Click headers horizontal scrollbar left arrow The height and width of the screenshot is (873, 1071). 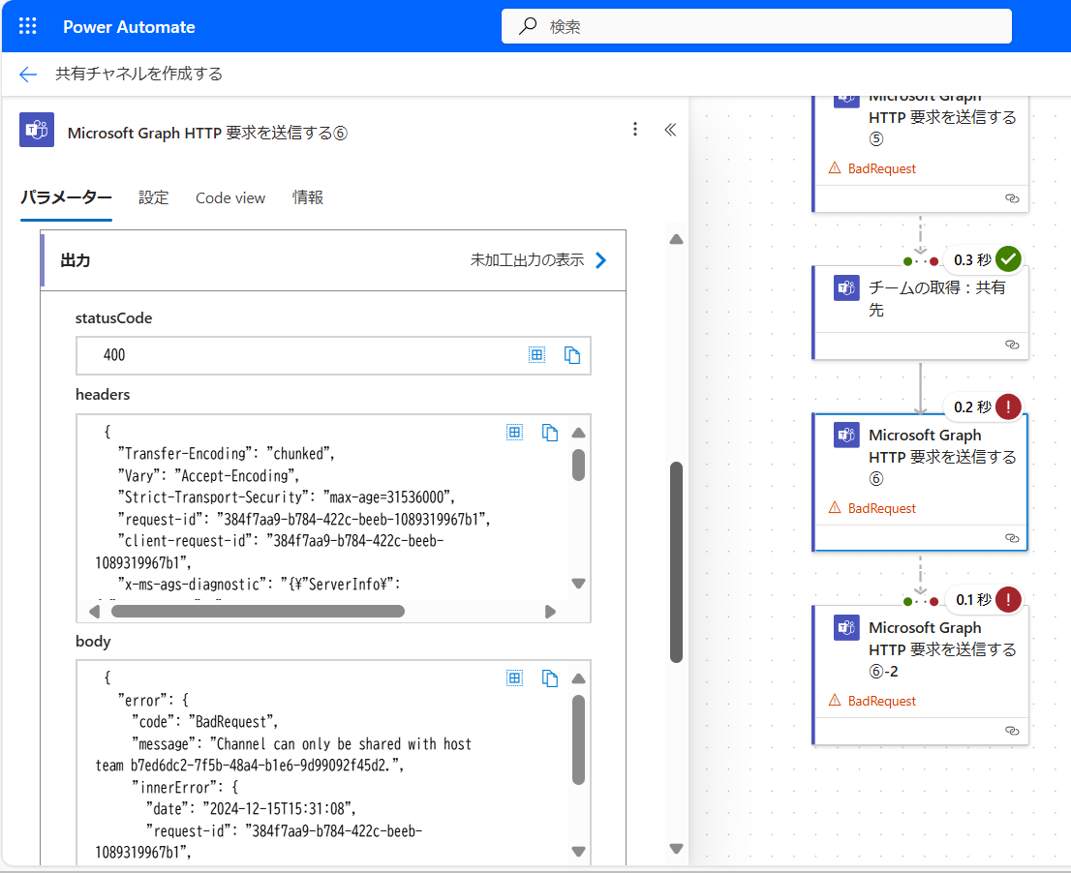click(95, 612)
